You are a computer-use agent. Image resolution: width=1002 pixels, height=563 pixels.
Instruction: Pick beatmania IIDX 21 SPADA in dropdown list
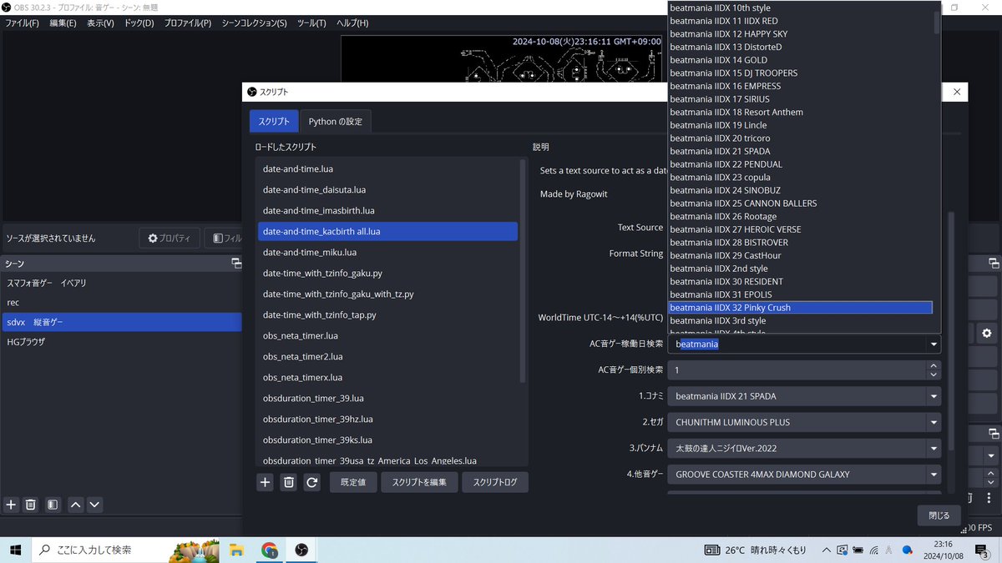click(800, 151)
